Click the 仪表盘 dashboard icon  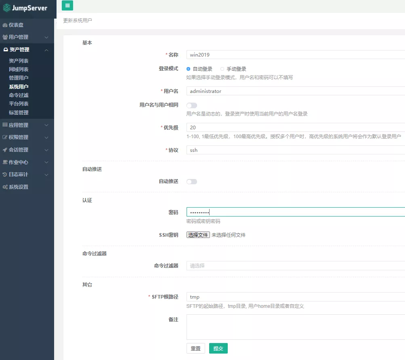click(x=5, y=25)
